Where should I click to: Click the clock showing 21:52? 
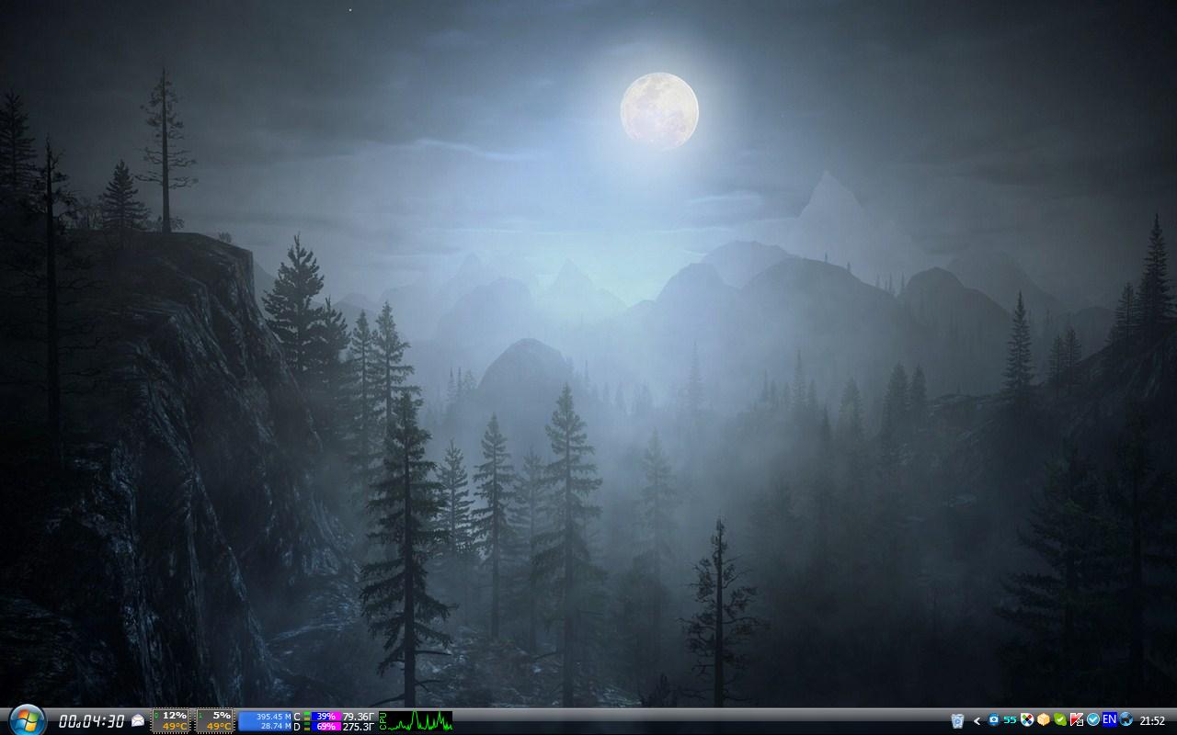pyautogui.click(x=1152, y=721)
